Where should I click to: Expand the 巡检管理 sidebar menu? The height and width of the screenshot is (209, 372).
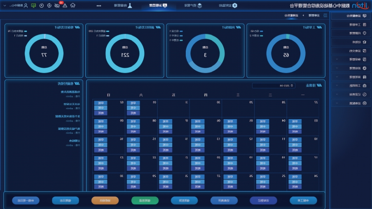351,68
